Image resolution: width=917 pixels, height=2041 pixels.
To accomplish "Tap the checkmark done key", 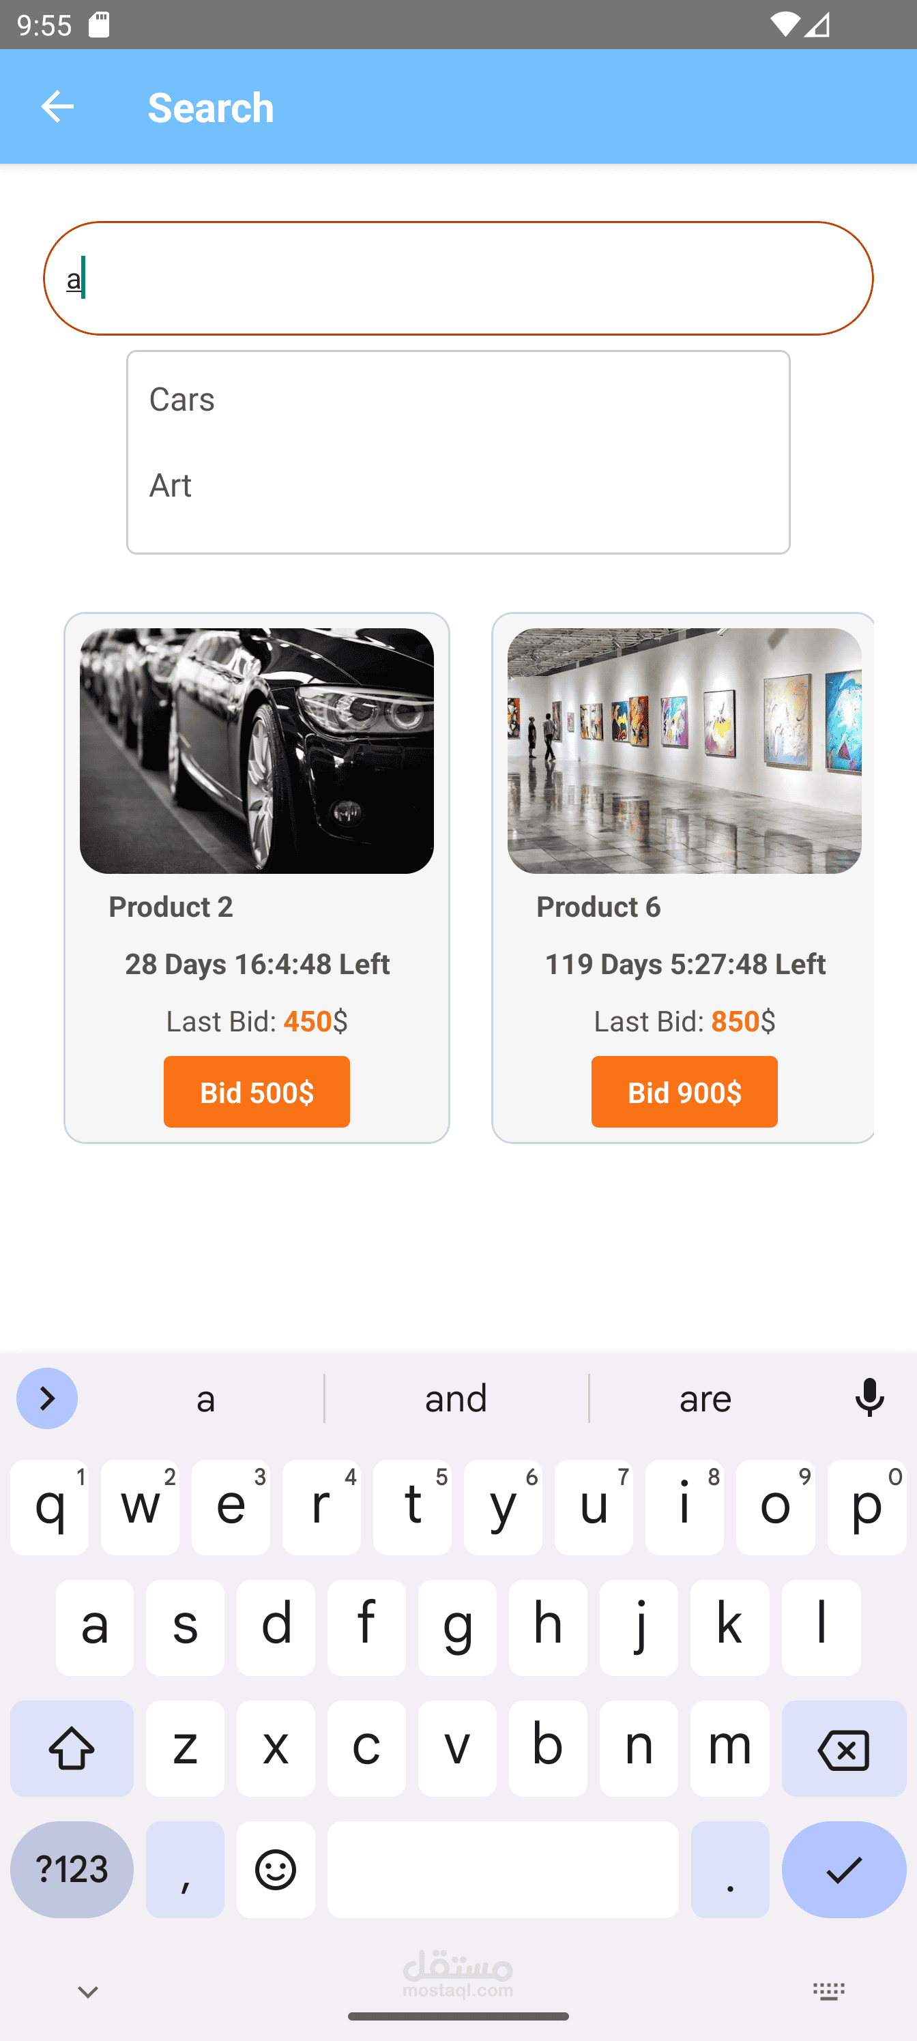I will 843,1870.
